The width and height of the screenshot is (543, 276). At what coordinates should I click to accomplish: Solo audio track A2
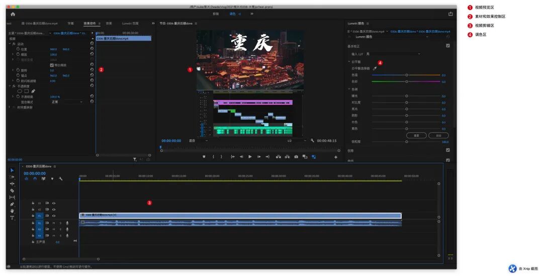60,229
